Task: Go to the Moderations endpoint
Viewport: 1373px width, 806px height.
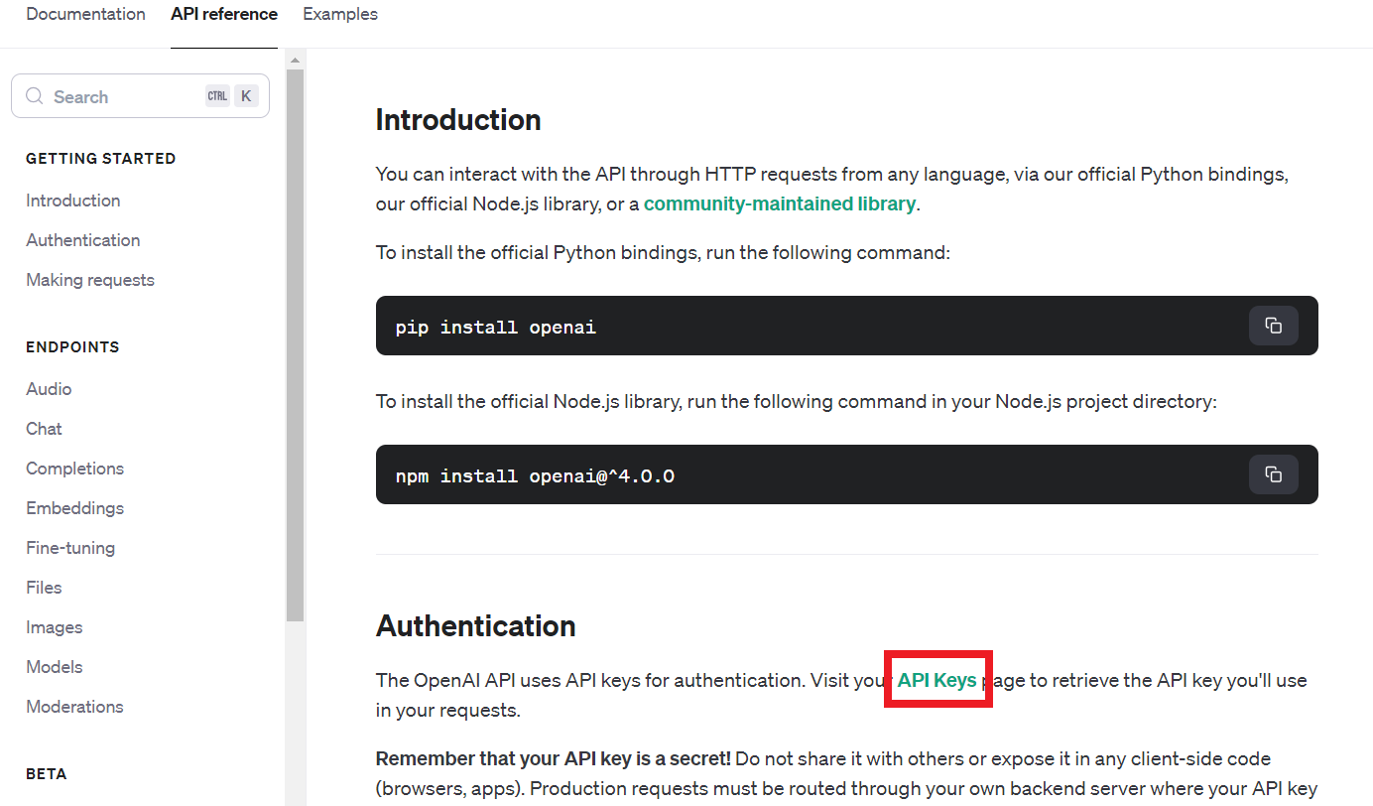Action: [75, 707]
